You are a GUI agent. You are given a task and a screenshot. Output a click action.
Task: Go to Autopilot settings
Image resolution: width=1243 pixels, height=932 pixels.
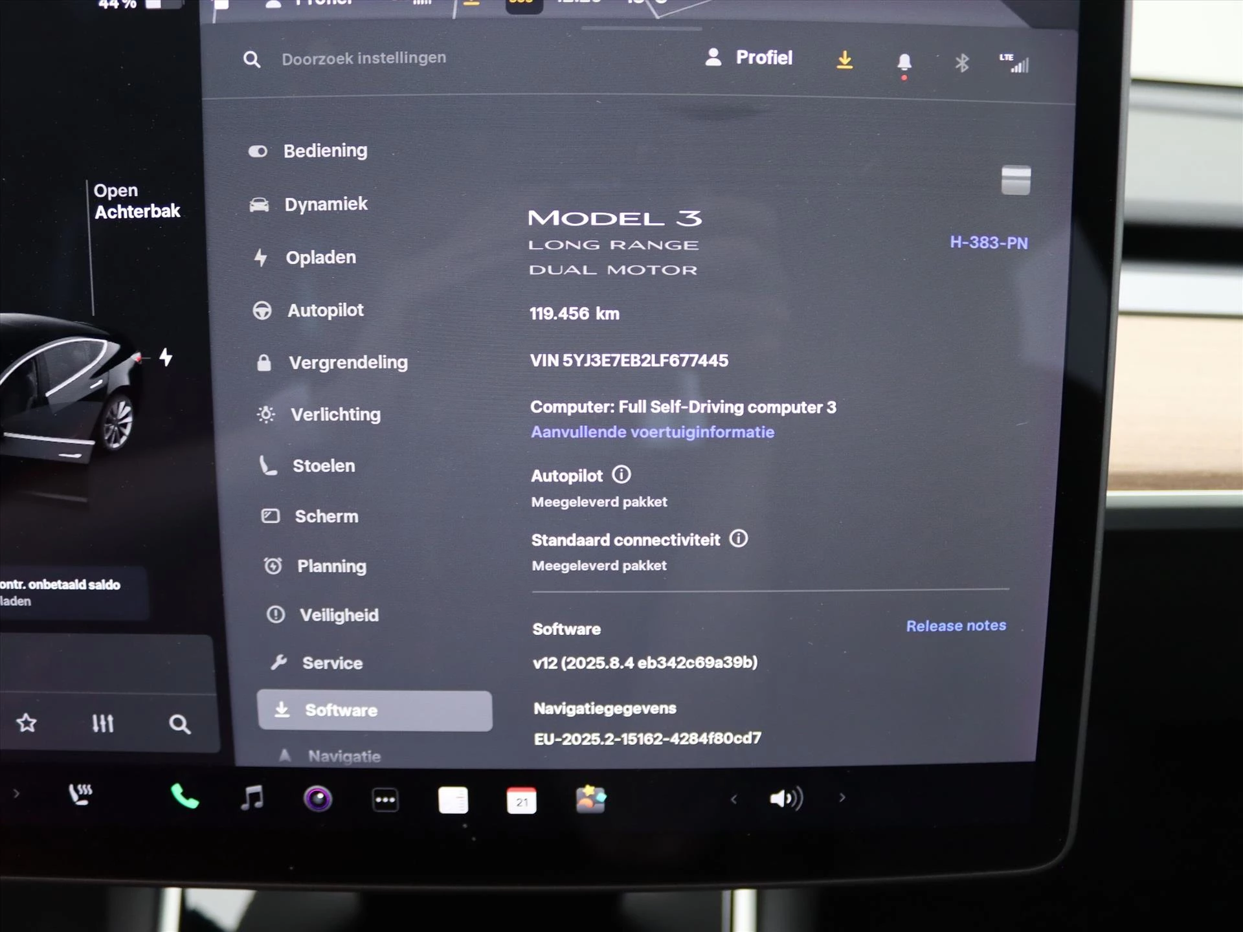click(x=308, y=311)
